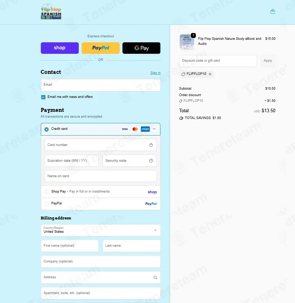
Task: Pay with the PayPal express checkout button
Action: [x=101, y=48]
